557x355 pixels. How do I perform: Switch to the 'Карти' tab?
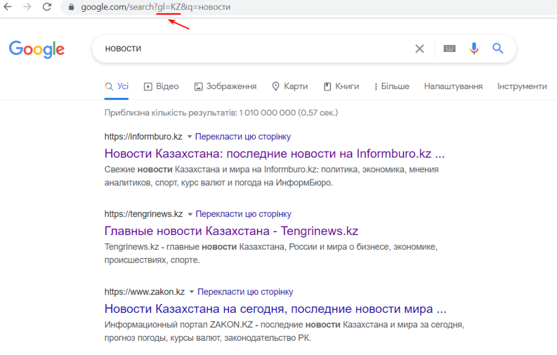pyautogui.click(x=290, y=87)
